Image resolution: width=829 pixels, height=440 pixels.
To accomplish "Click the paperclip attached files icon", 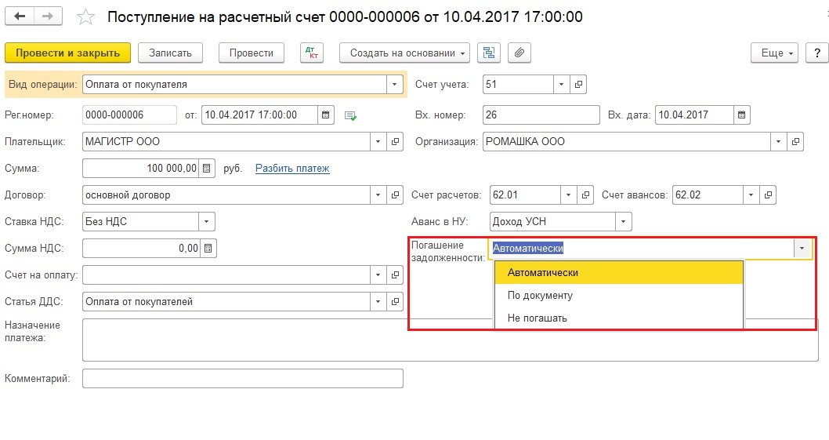I will 519,53.
